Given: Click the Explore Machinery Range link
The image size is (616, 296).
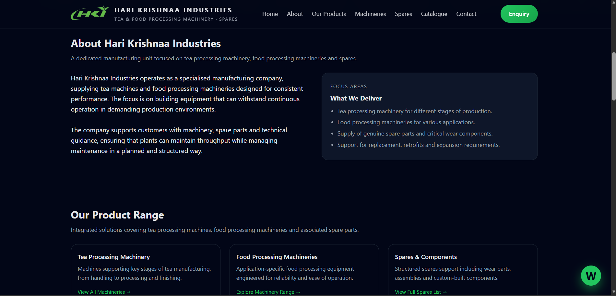Looking at the screenshot, I should (x=268, y=292).
